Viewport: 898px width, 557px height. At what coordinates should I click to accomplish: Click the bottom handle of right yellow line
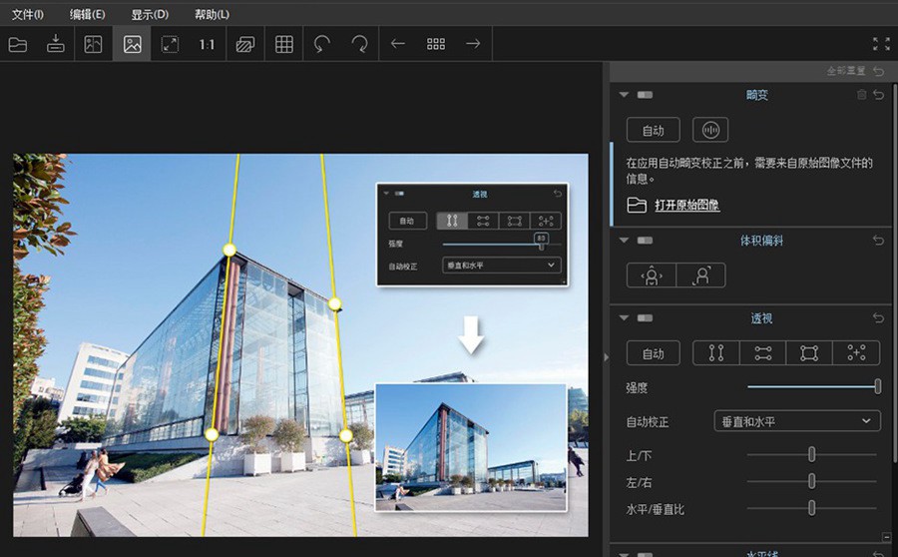point(345,436)
